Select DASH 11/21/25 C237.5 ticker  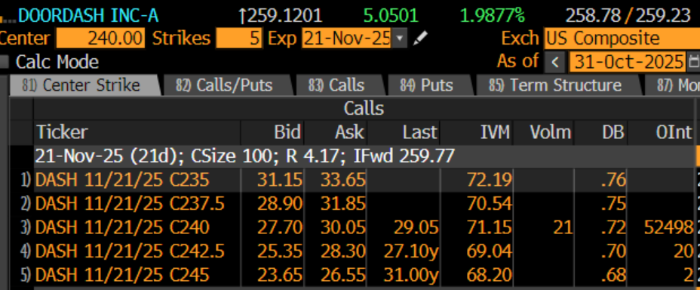[130, 204]
